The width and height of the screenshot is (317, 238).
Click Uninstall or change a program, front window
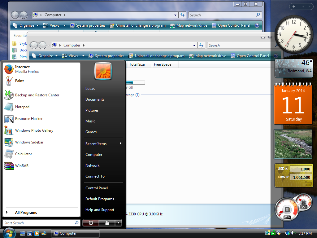point(157,56)
